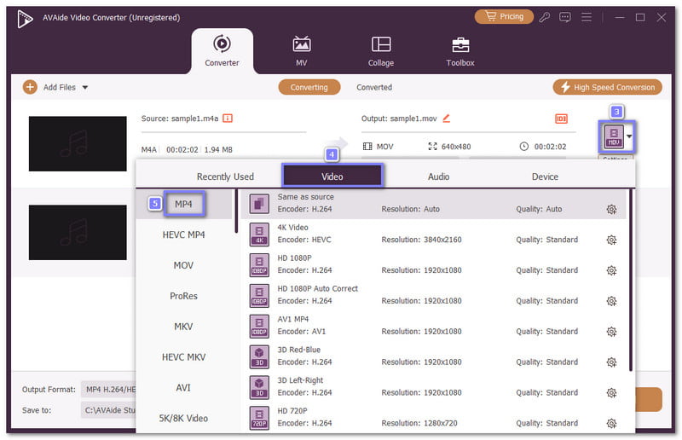
Task: Select the 3D Left-Right preset icon
Action: click(x=259, y=387)
